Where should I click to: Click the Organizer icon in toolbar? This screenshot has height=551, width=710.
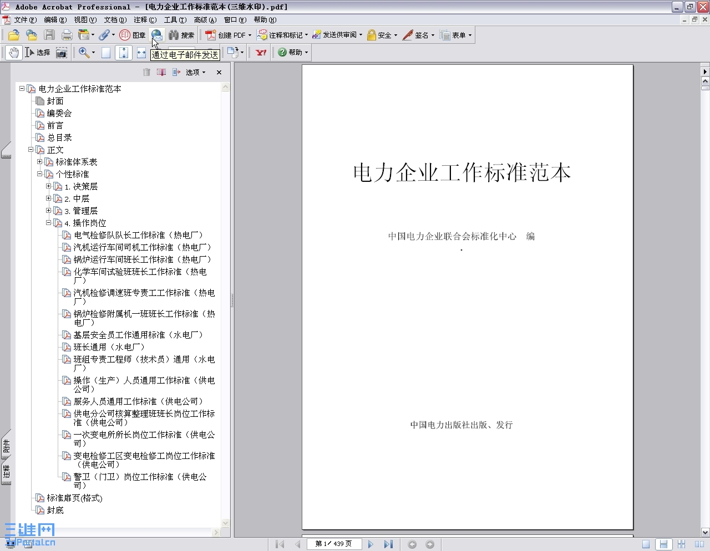coord(84,35)
